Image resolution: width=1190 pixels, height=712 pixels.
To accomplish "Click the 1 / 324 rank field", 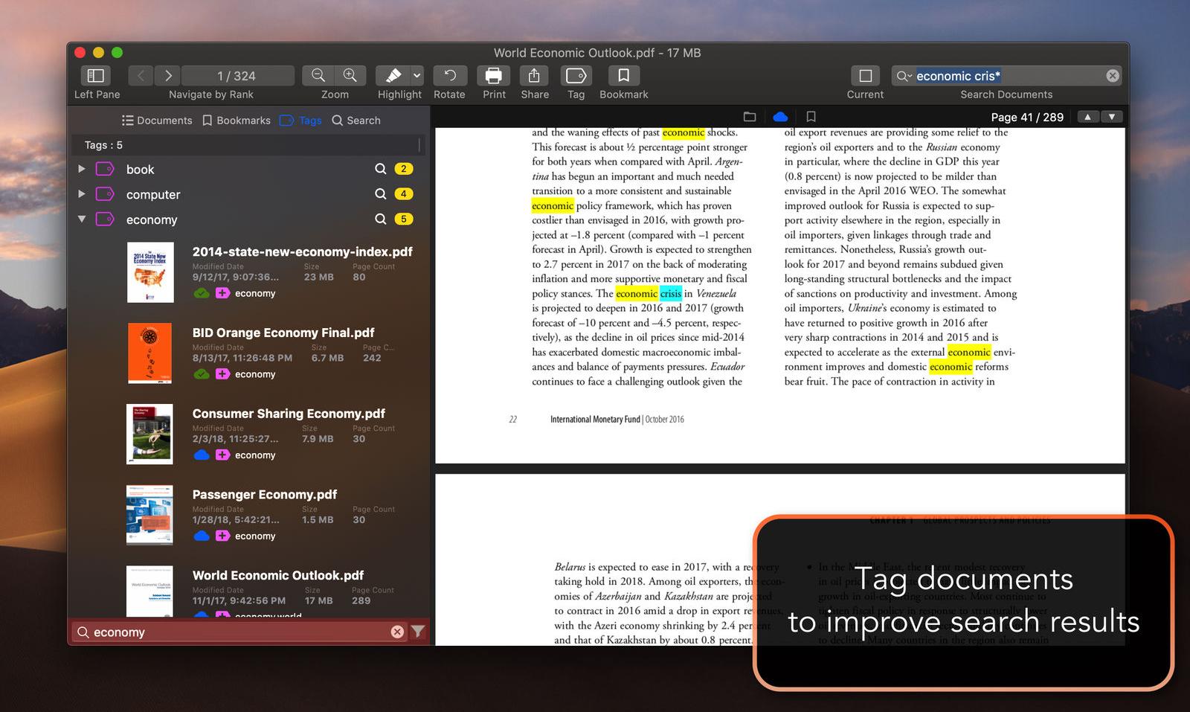I will [237, 75].
